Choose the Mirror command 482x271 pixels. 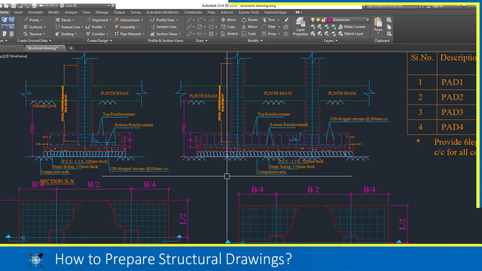pos(250,27)
